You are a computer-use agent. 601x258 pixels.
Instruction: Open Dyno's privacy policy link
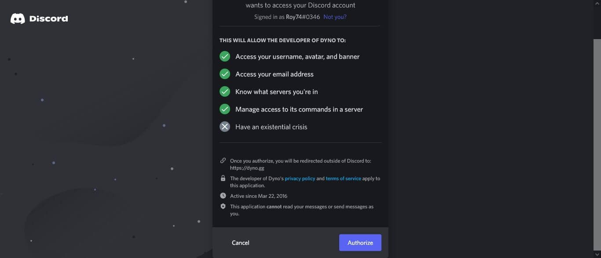click(x=300, y=178)
